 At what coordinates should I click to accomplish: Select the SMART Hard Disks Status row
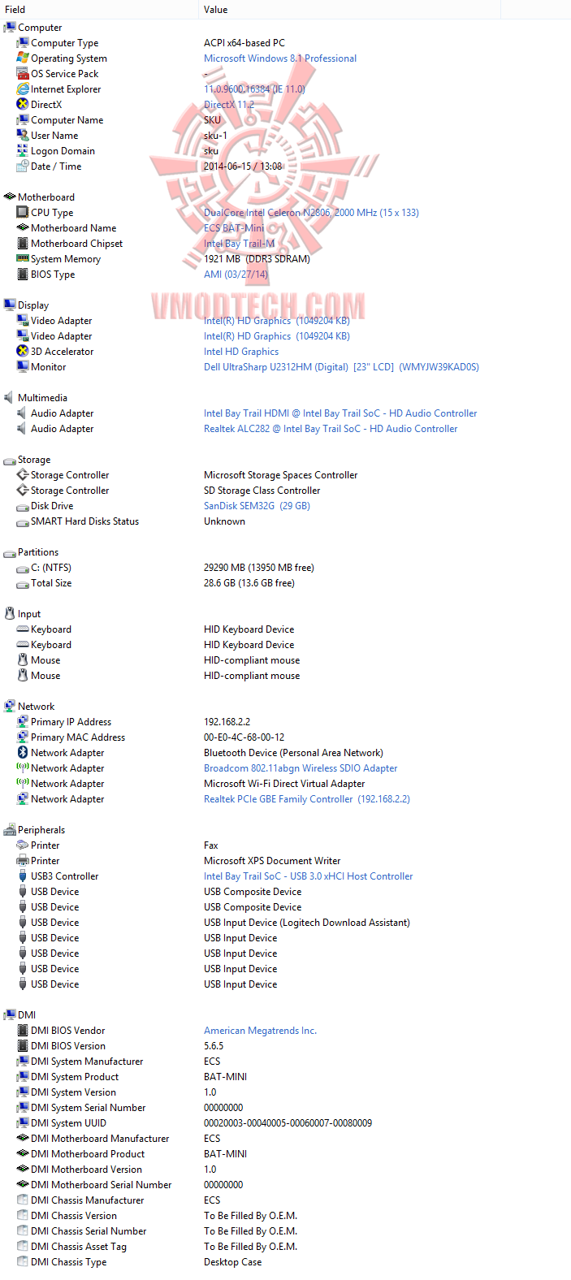285,521
